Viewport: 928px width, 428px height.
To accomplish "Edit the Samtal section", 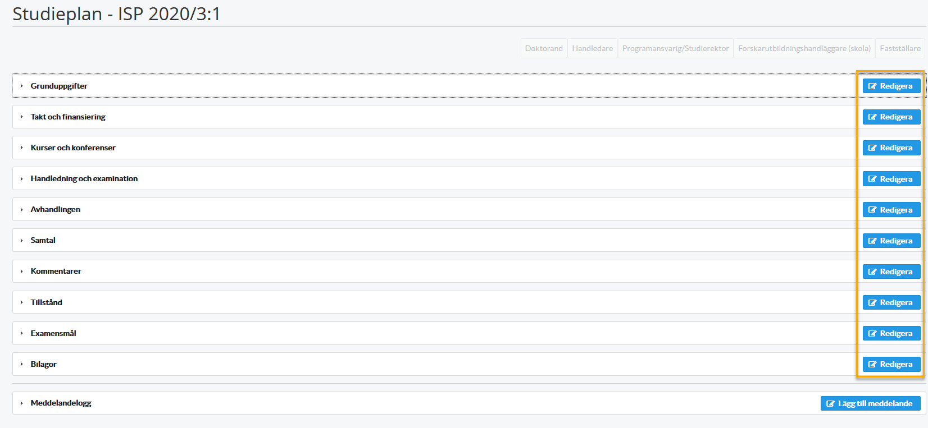I will click(891, 241).
